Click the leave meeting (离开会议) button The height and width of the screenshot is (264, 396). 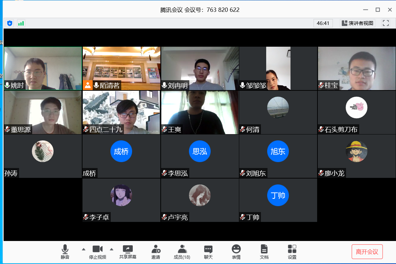(367, 252)
